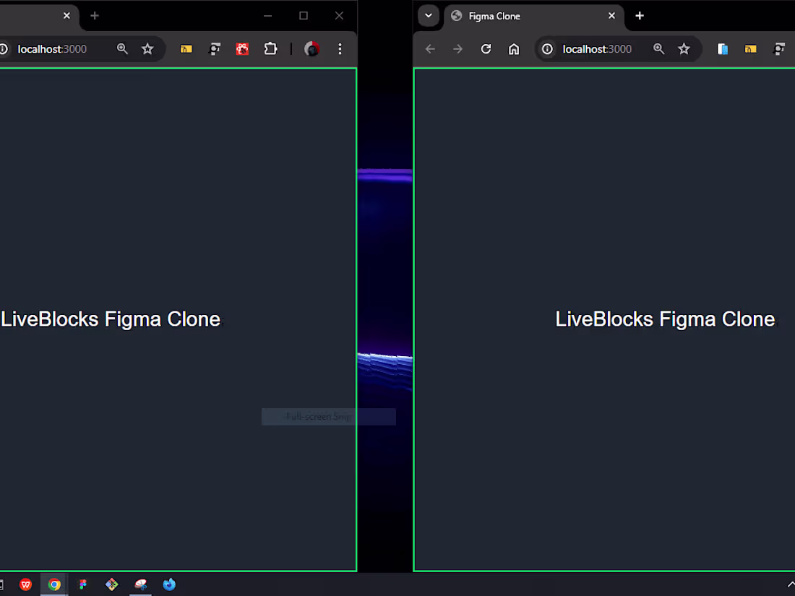Open a new tab in the right window

tap(639, 16)
